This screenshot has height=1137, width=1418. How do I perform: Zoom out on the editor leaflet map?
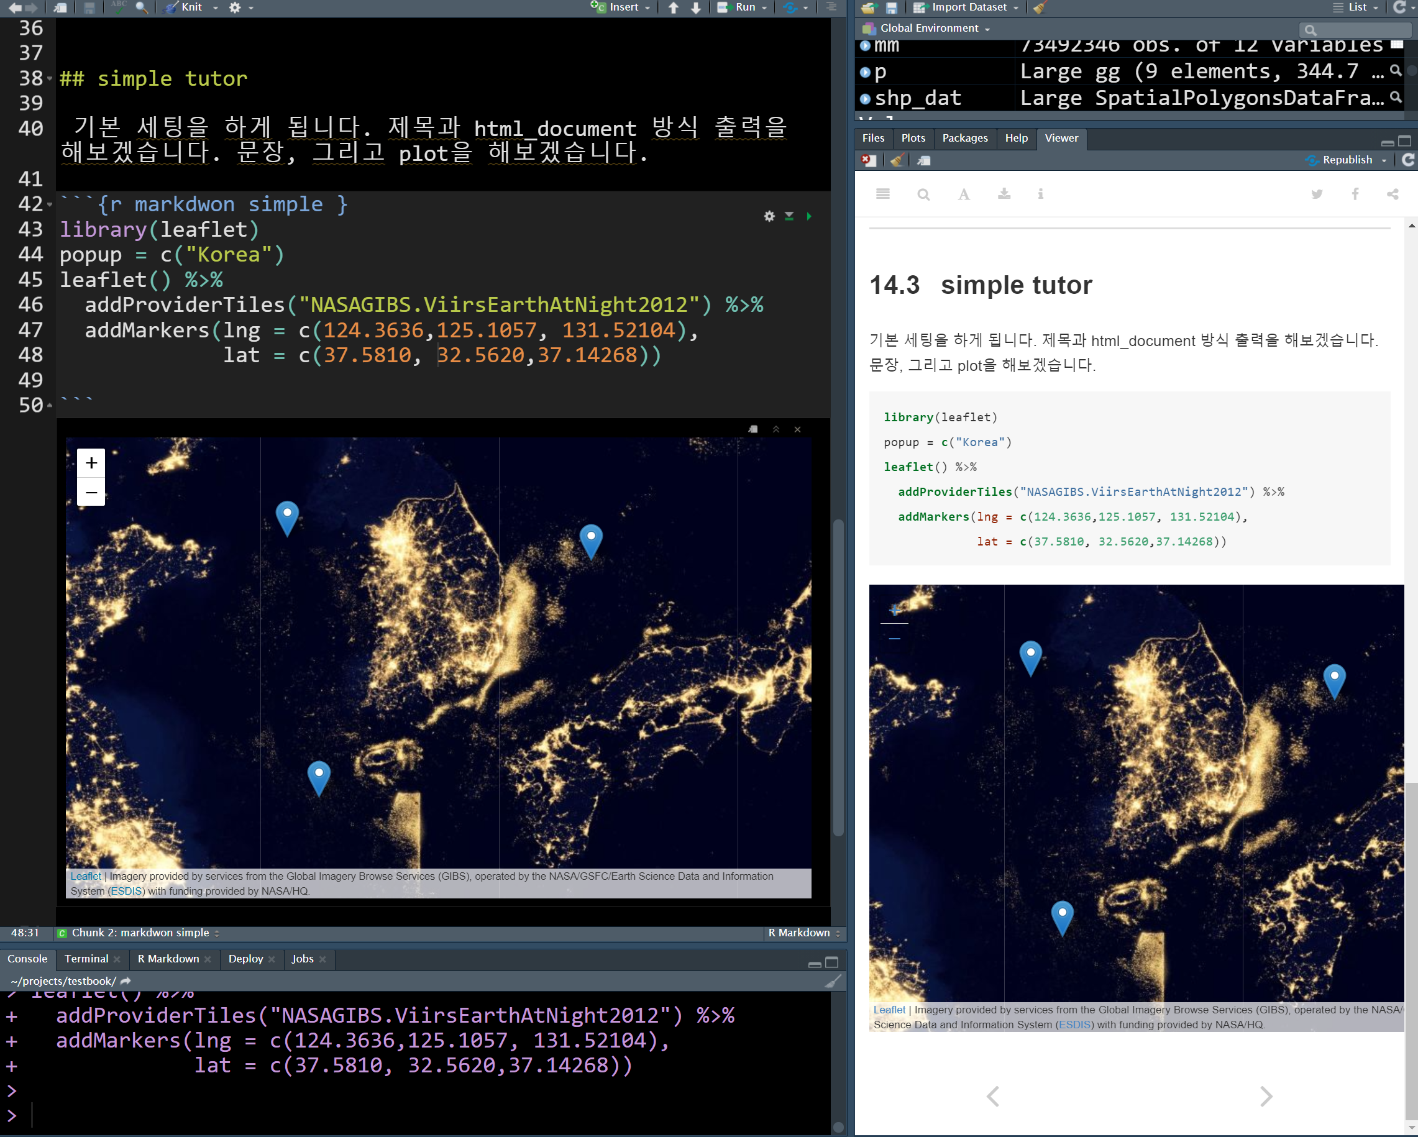coord(91,492)
